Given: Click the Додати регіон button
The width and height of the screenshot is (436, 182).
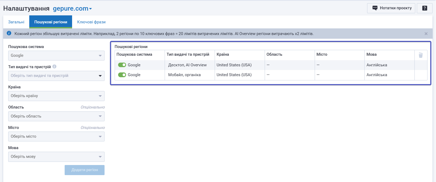Looking at the screenshot, I should (x=85, y=170).
